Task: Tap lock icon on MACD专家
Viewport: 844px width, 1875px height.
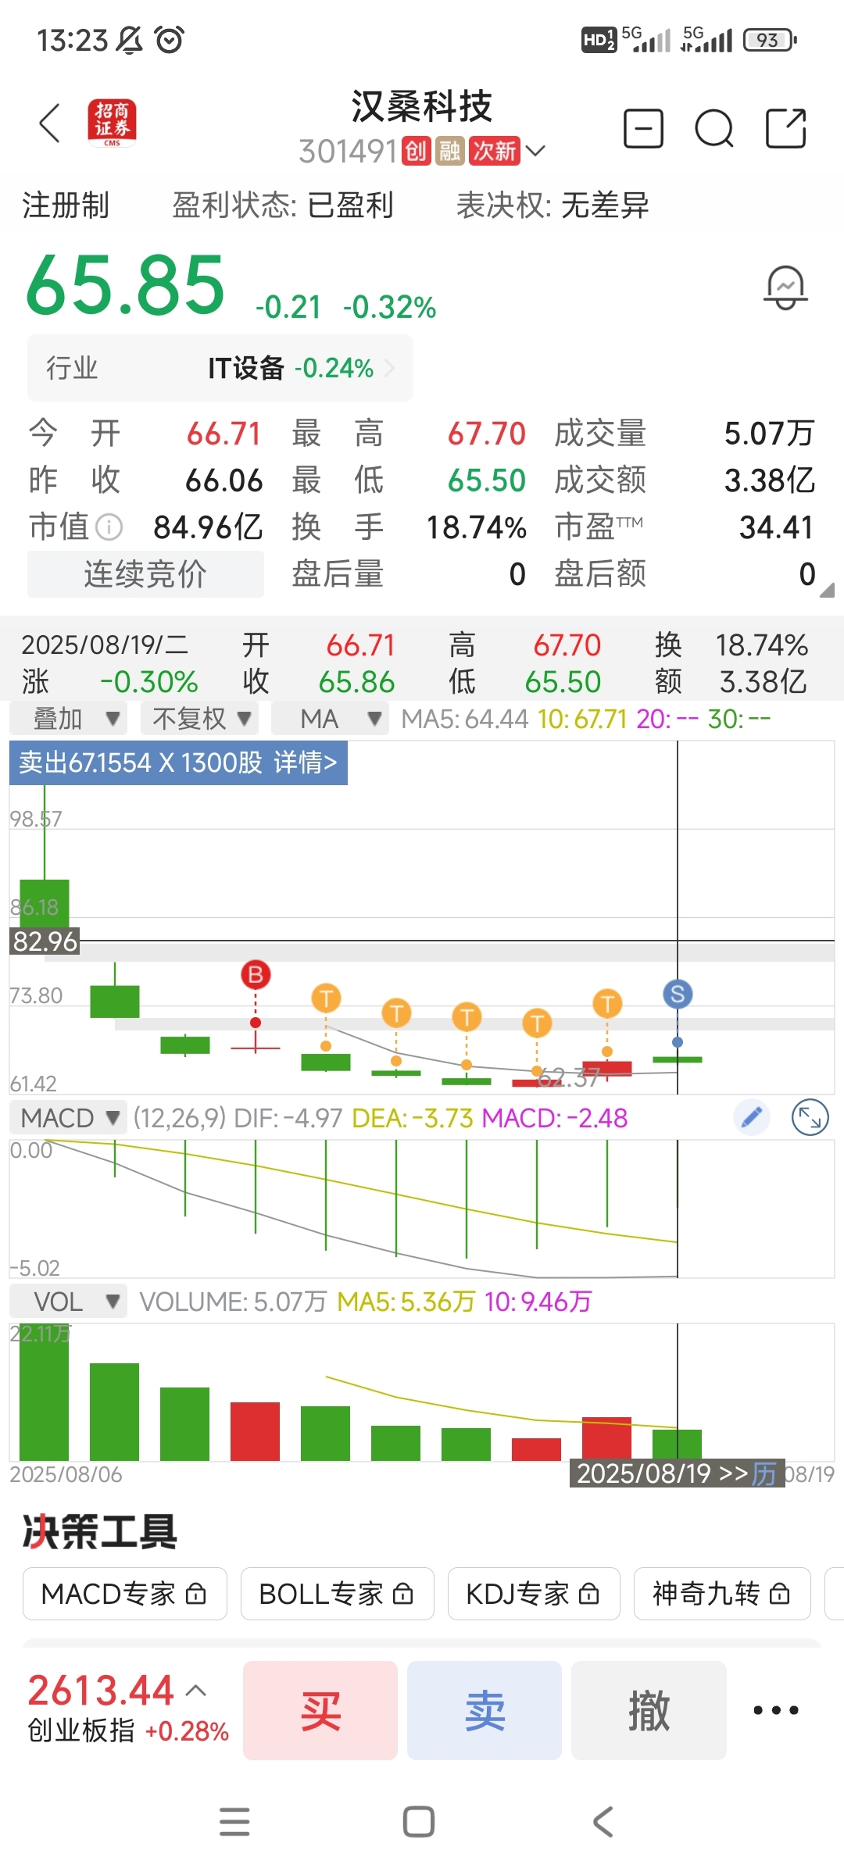Action: point(196,1593)
